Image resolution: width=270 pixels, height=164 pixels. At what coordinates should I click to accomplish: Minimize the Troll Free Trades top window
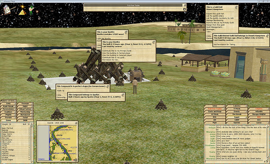(185, 5)
